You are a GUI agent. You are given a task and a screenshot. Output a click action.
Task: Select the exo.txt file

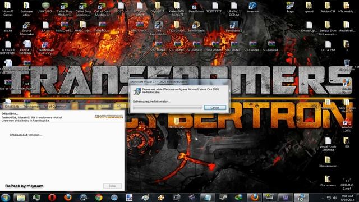click(8, 27)
